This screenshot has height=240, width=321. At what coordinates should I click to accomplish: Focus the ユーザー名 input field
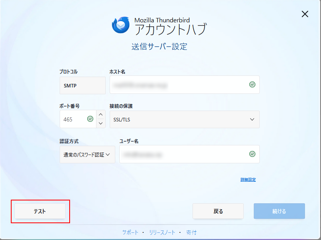point(189,154)
